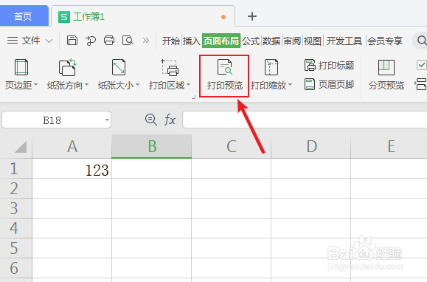
Task: Select column A header
Action: click(72, 147)
